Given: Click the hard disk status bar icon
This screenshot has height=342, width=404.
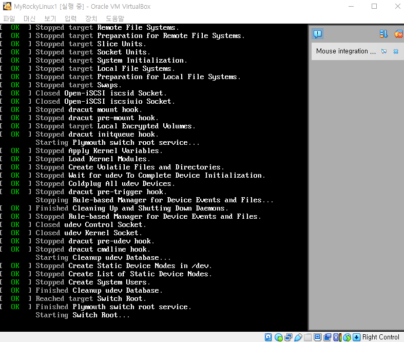Looking at the screenshot, I should pyautogui.click(x=268, y=337).
